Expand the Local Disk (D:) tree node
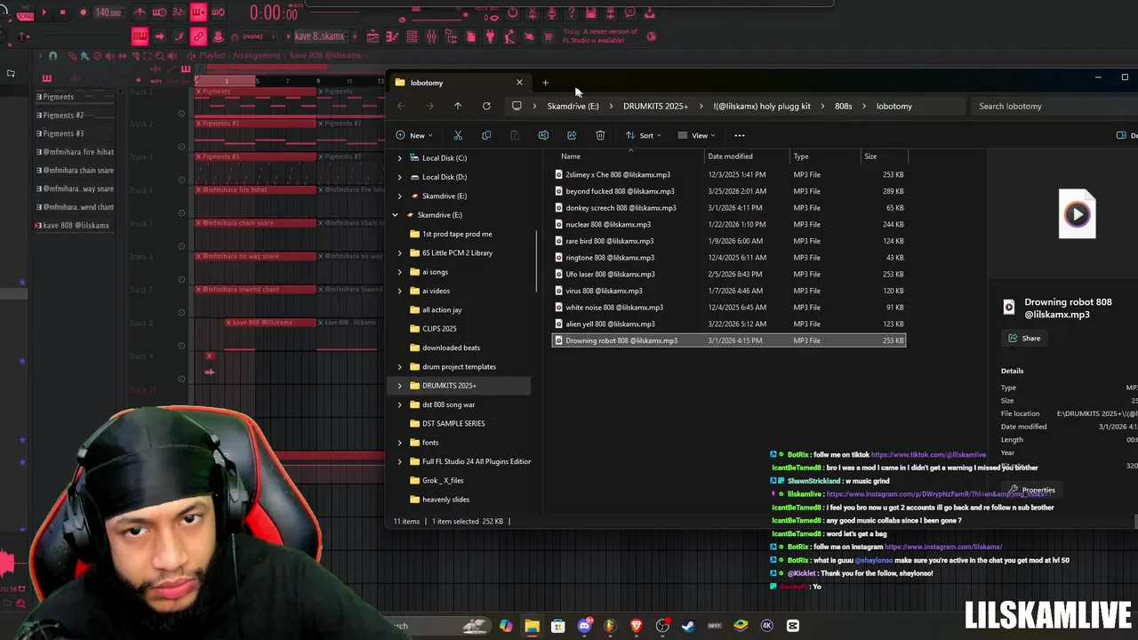Screen dimensions: 1138x640 coord(399,177)
